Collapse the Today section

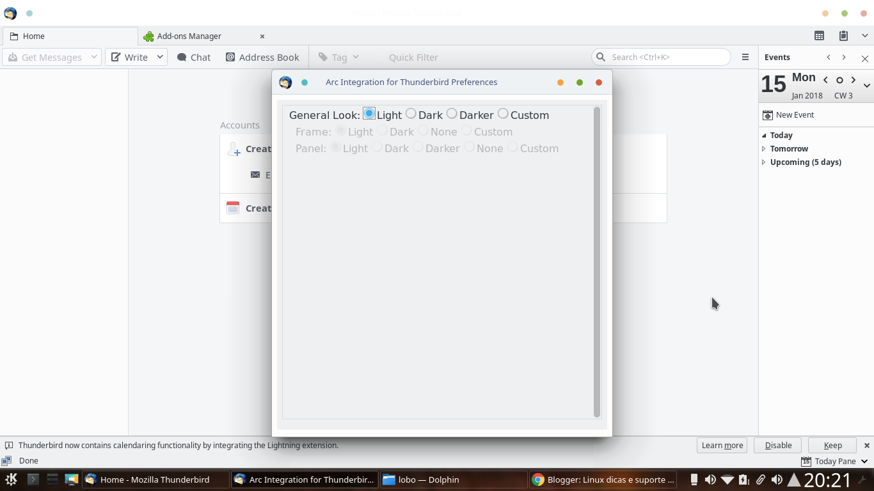point(764,136)
